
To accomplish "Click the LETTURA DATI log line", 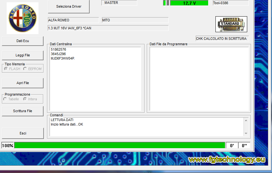I will tap(62, 120).
